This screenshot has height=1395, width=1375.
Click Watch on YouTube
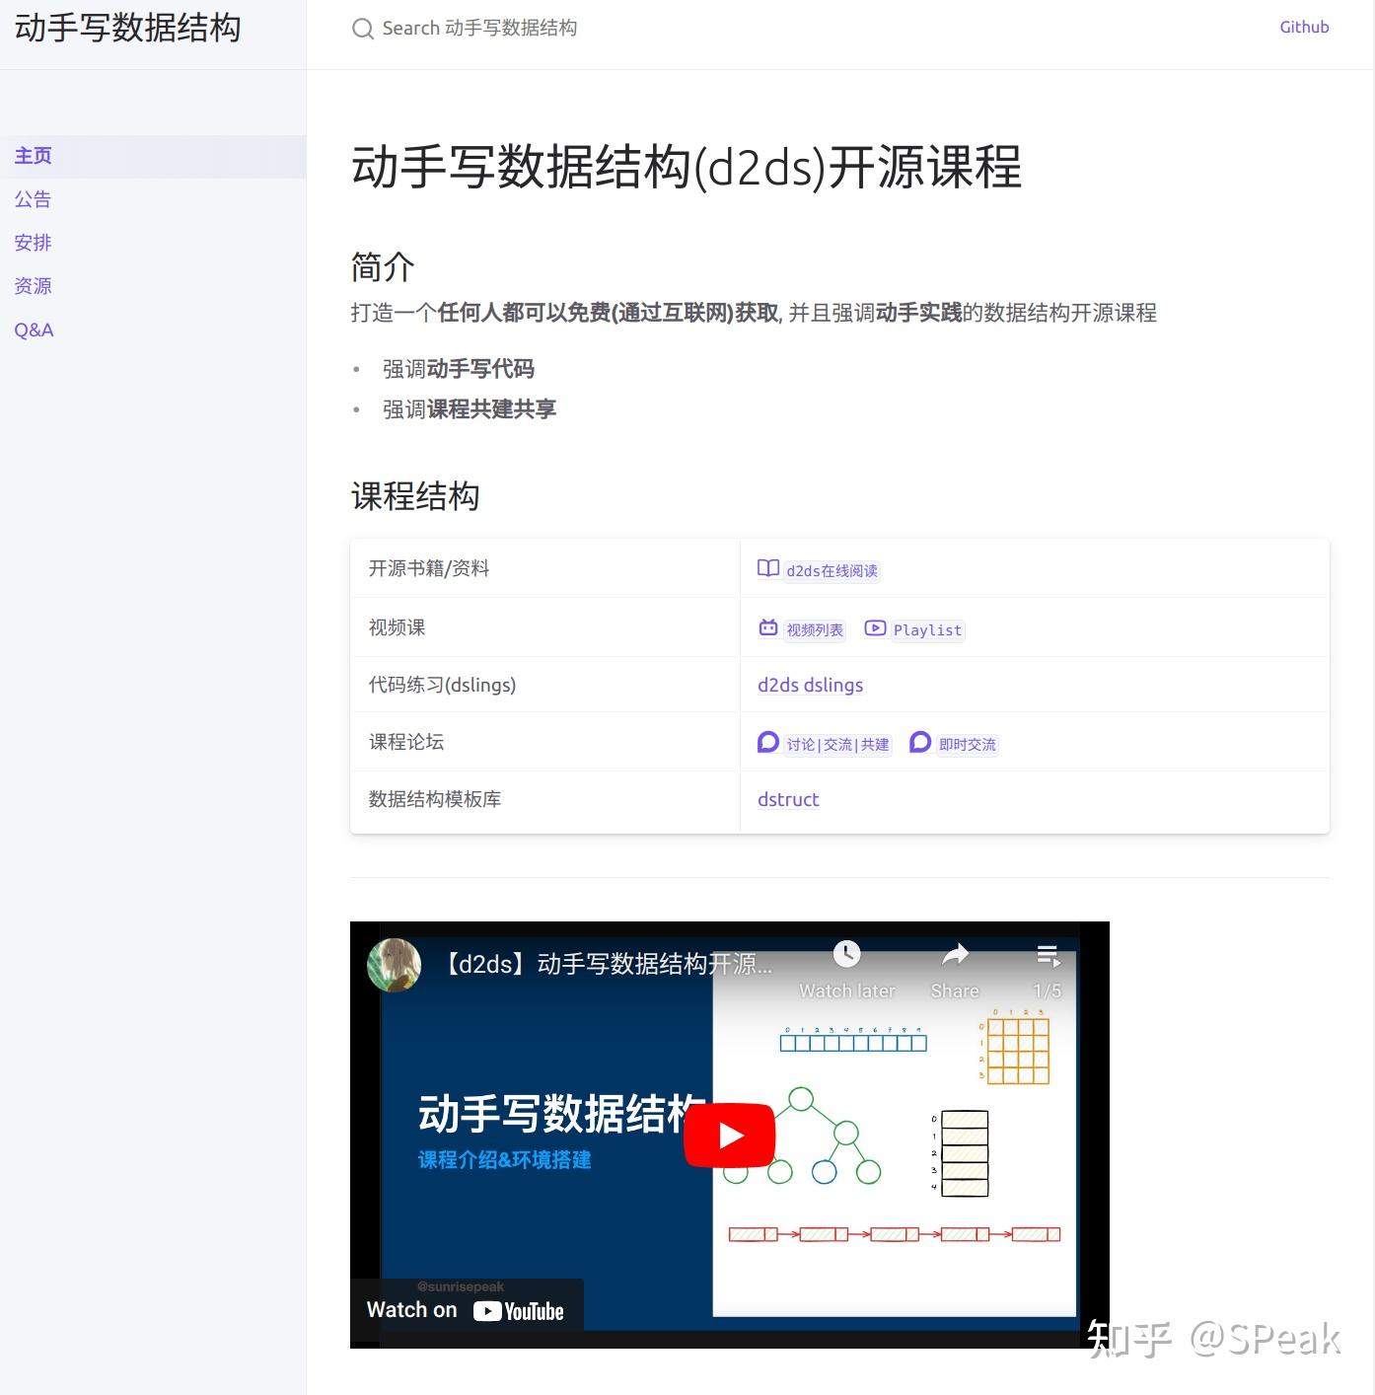[x=465, y=1308]
